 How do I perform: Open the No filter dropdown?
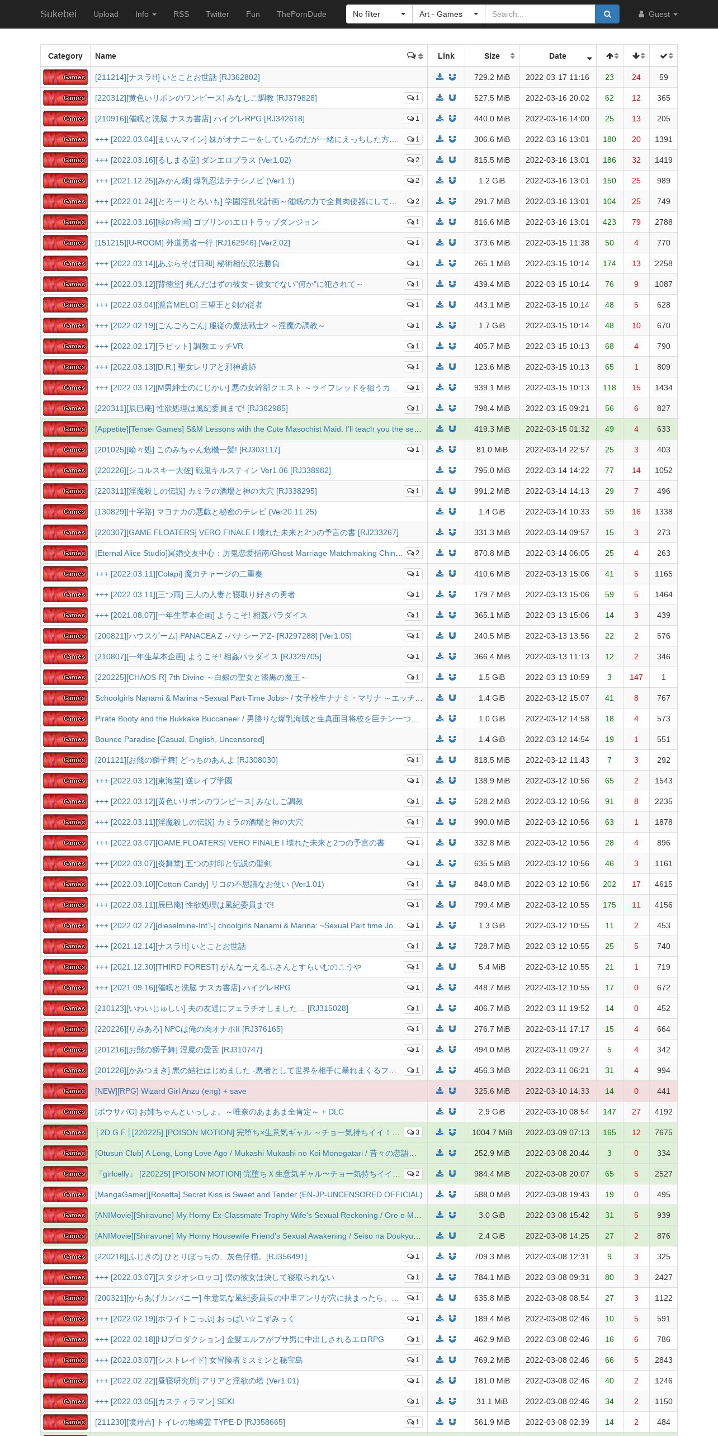coord(379,14)
